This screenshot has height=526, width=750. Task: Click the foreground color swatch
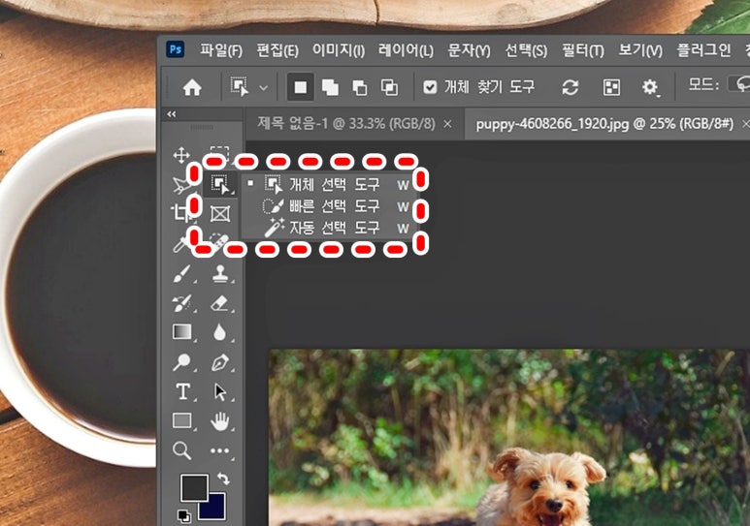[x=194, y=488]
